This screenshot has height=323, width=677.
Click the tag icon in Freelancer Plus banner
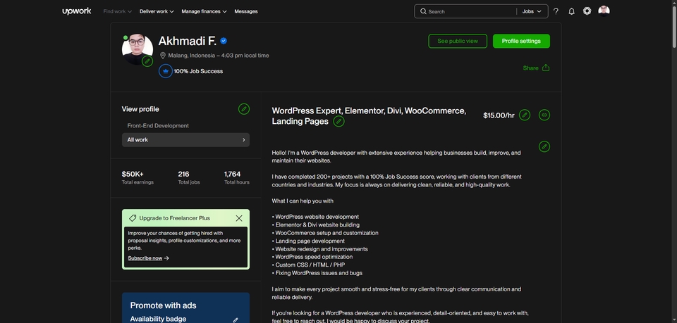click(x=133, y=218)
